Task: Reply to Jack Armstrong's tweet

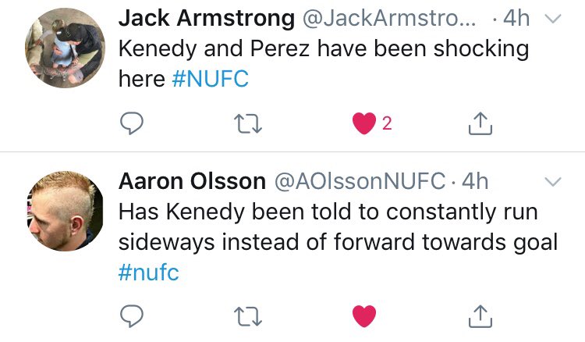Action: tap(131, 123)
